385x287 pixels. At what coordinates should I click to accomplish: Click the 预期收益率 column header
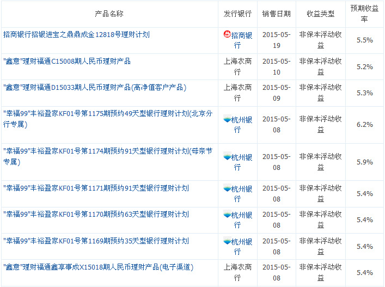click(365, 14)
